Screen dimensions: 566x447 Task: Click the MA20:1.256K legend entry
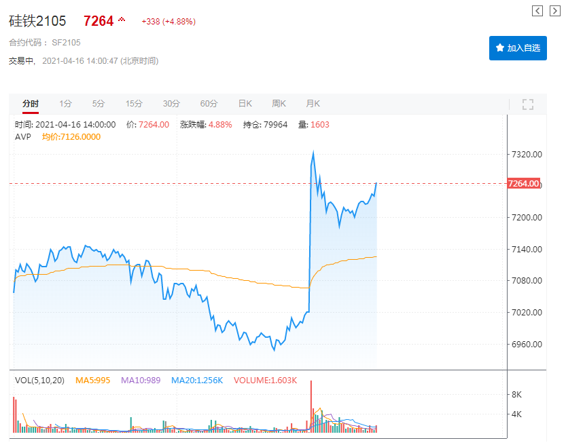197,381
